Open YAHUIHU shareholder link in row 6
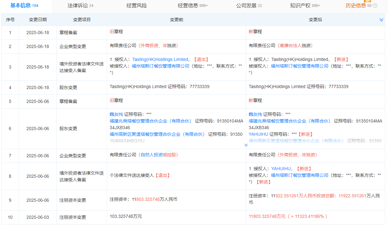The width and height of the screenshot is (388, 227). [259, 134]
